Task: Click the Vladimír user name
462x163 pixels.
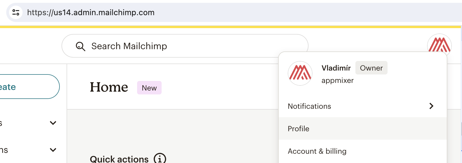Action: [x=336, y=68]
